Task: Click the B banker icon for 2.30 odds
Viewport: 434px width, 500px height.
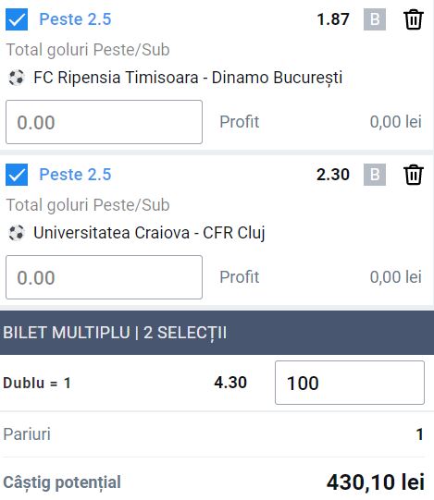Action: click(375, 175)
